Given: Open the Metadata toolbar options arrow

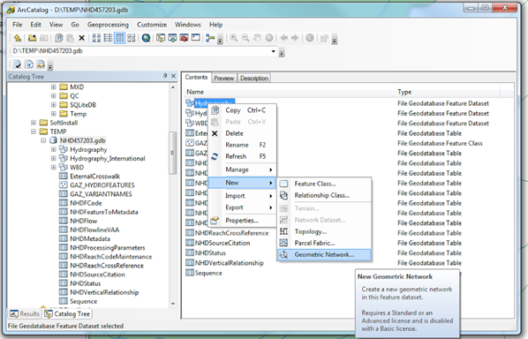Looking at the screenshot, I should coord(50,66).
